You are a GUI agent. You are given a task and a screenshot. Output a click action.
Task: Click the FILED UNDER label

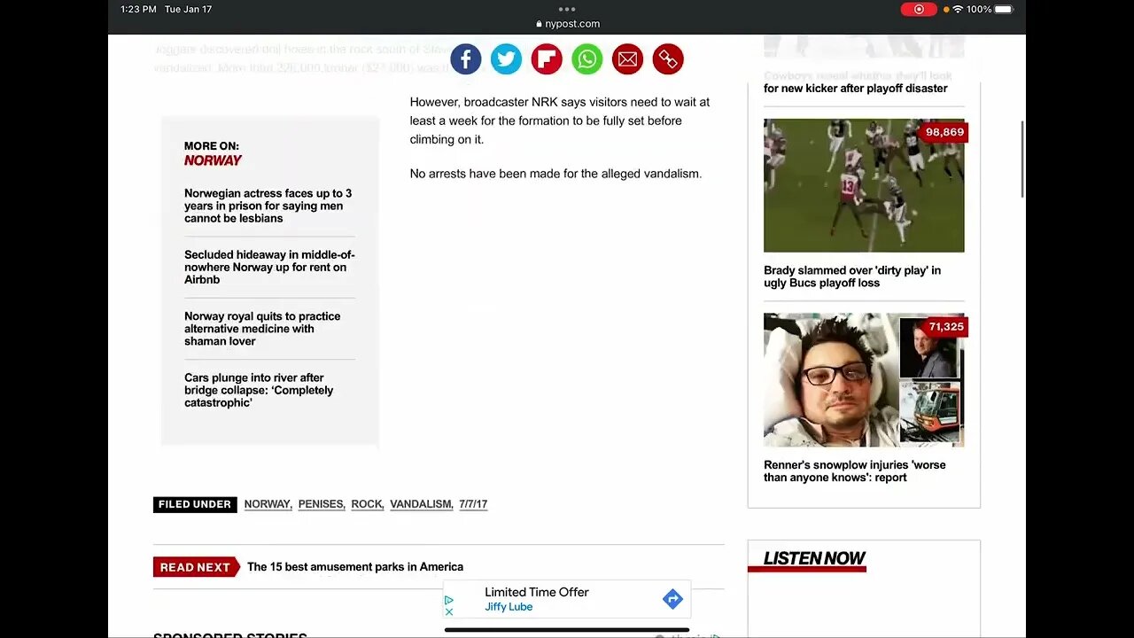pyautogui.click(x=195, y=504)
